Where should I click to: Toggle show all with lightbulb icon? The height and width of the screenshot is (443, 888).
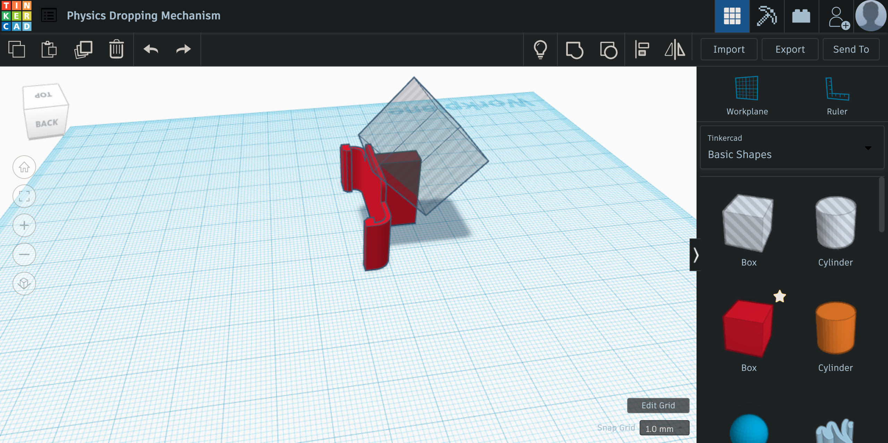(540, 50)
